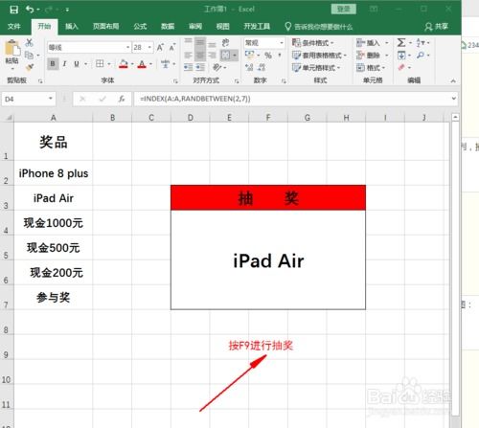Cancel formula entry with the X icon

click(82, 99)
